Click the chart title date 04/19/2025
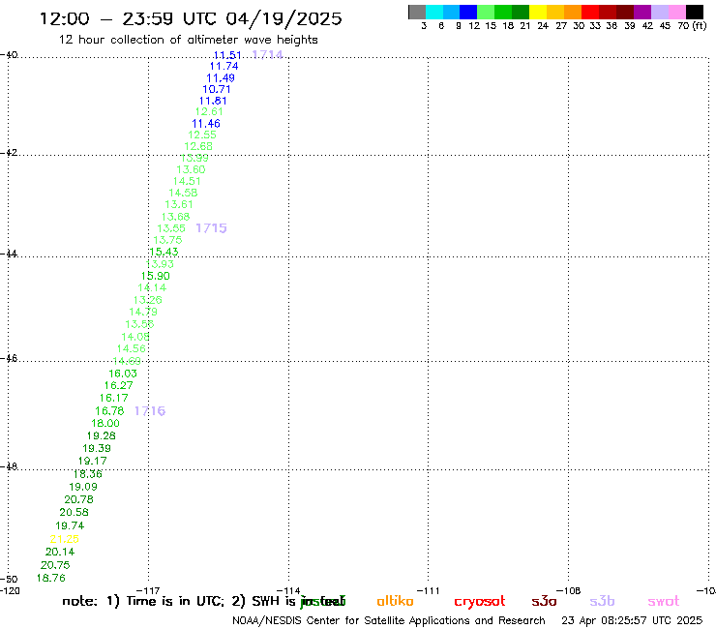Image resolution: width=716 pixels, height=629 pixels. tap(283, 18)
